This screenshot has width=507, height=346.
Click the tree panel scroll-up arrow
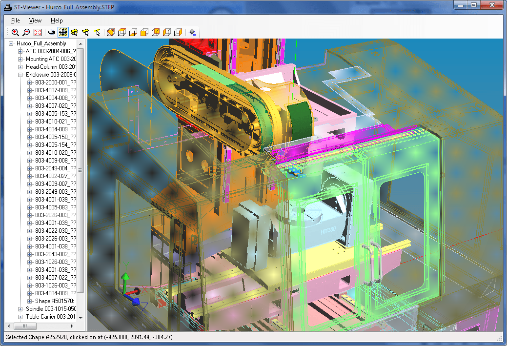coord(81,43)
